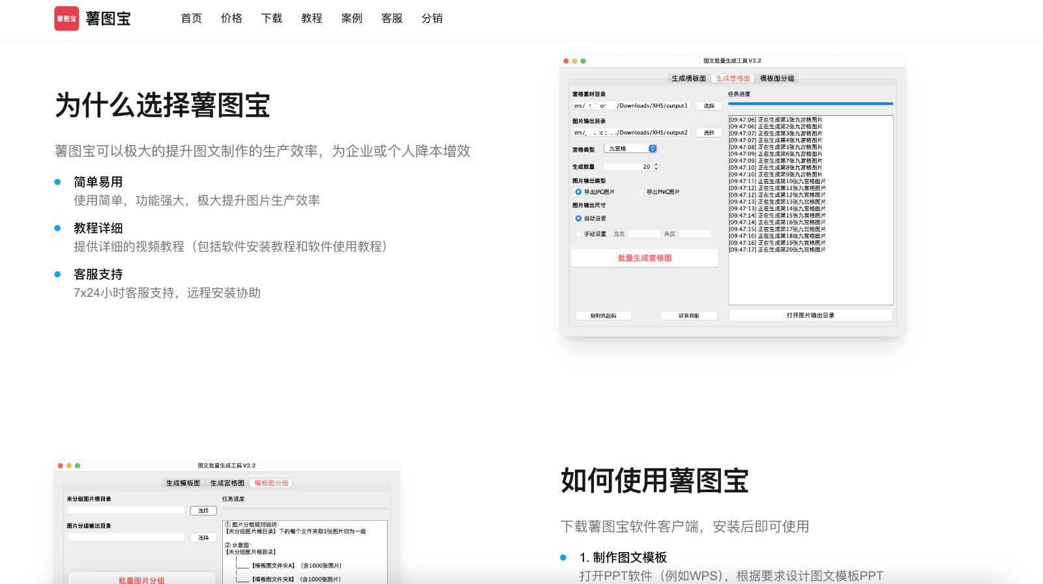Click the 未分组图片根目录 input field
Image resolution: width=1043 pixels, height=584 pixels.
coord(126,510)
